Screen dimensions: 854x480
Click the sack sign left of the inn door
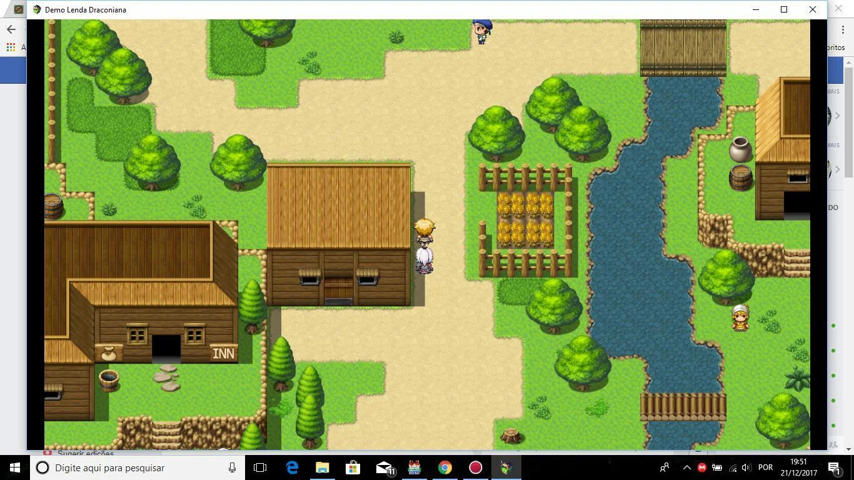(x=109, y=353)
